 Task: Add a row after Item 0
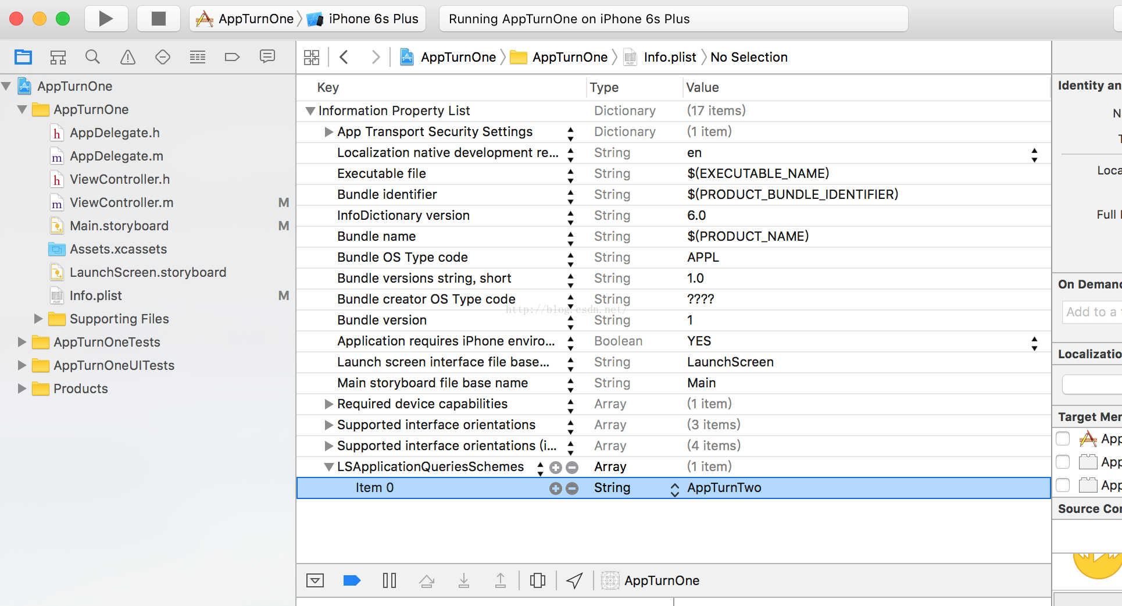coord(556,488)
